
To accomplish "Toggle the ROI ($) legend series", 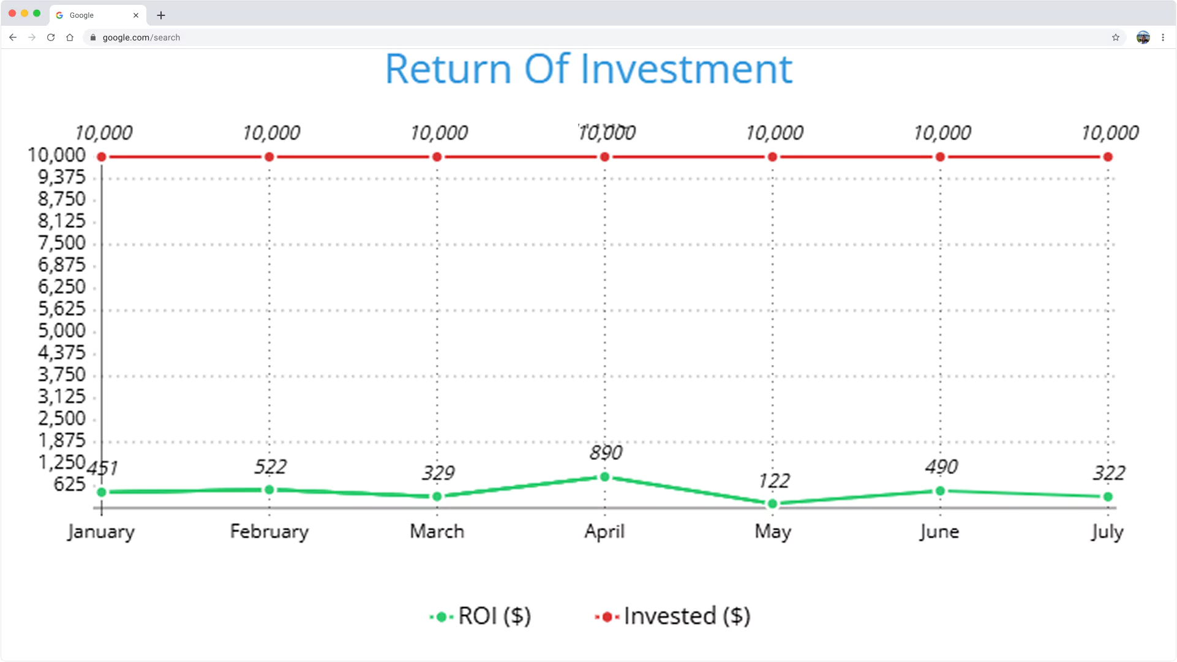I will pos(481,616).
